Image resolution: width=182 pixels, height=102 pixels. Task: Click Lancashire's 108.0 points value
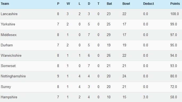click(x=175, y=14)
